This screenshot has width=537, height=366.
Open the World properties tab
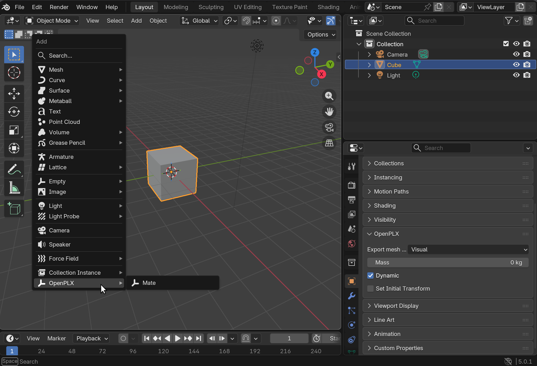point(352,244)
